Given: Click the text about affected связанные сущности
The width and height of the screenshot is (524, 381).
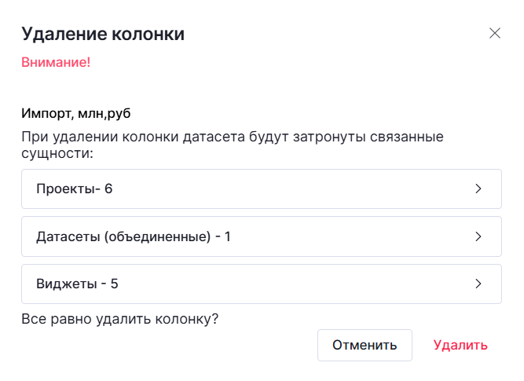Looking at the screenshot, I should (233, 145).
